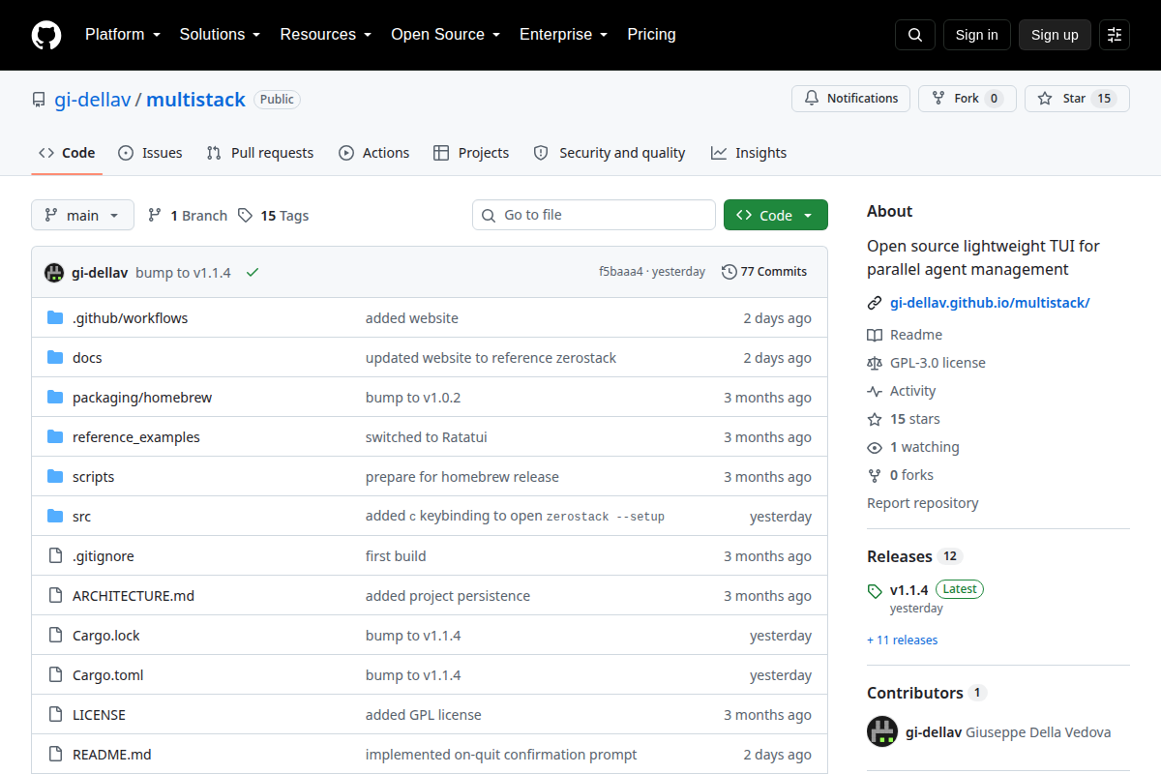Open the Report repository link

(x=922, y=503)
